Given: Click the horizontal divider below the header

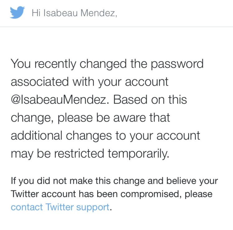Looking at the screenshot, I should 116,27.
